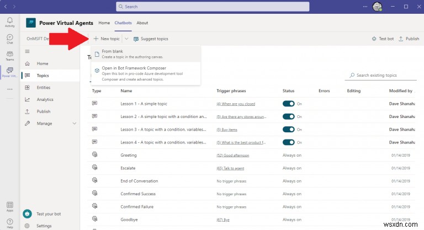Image resolution: width=424 pixels, height=230 pixels.
Task: Toggle Lesson 3 topic status switch
Action: coord(289,130)
